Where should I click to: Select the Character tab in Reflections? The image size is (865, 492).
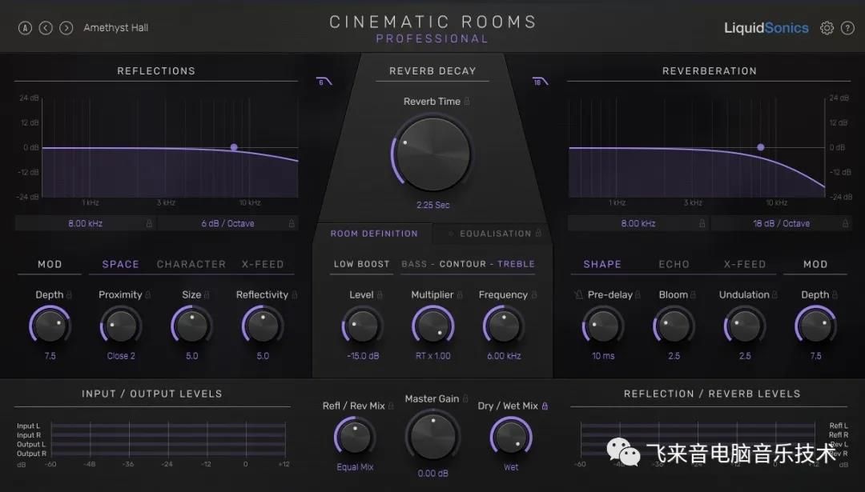191,265
